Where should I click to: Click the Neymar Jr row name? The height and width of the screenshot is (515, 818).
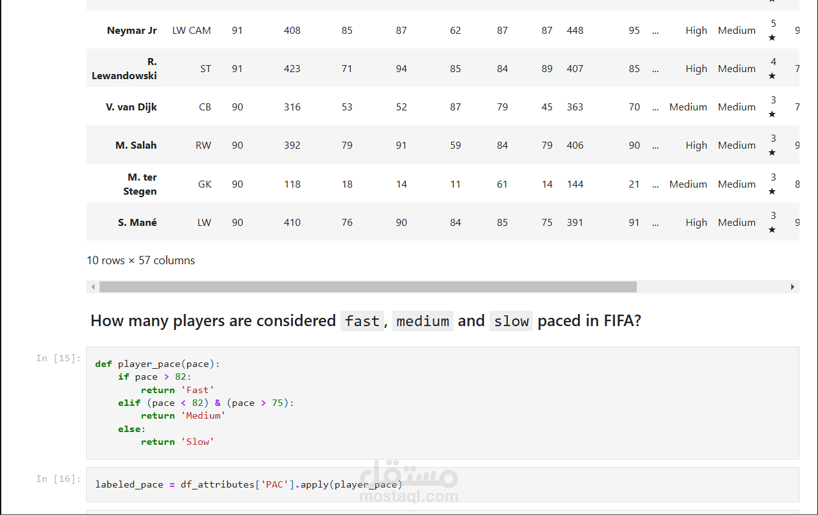tap(131, 30)
